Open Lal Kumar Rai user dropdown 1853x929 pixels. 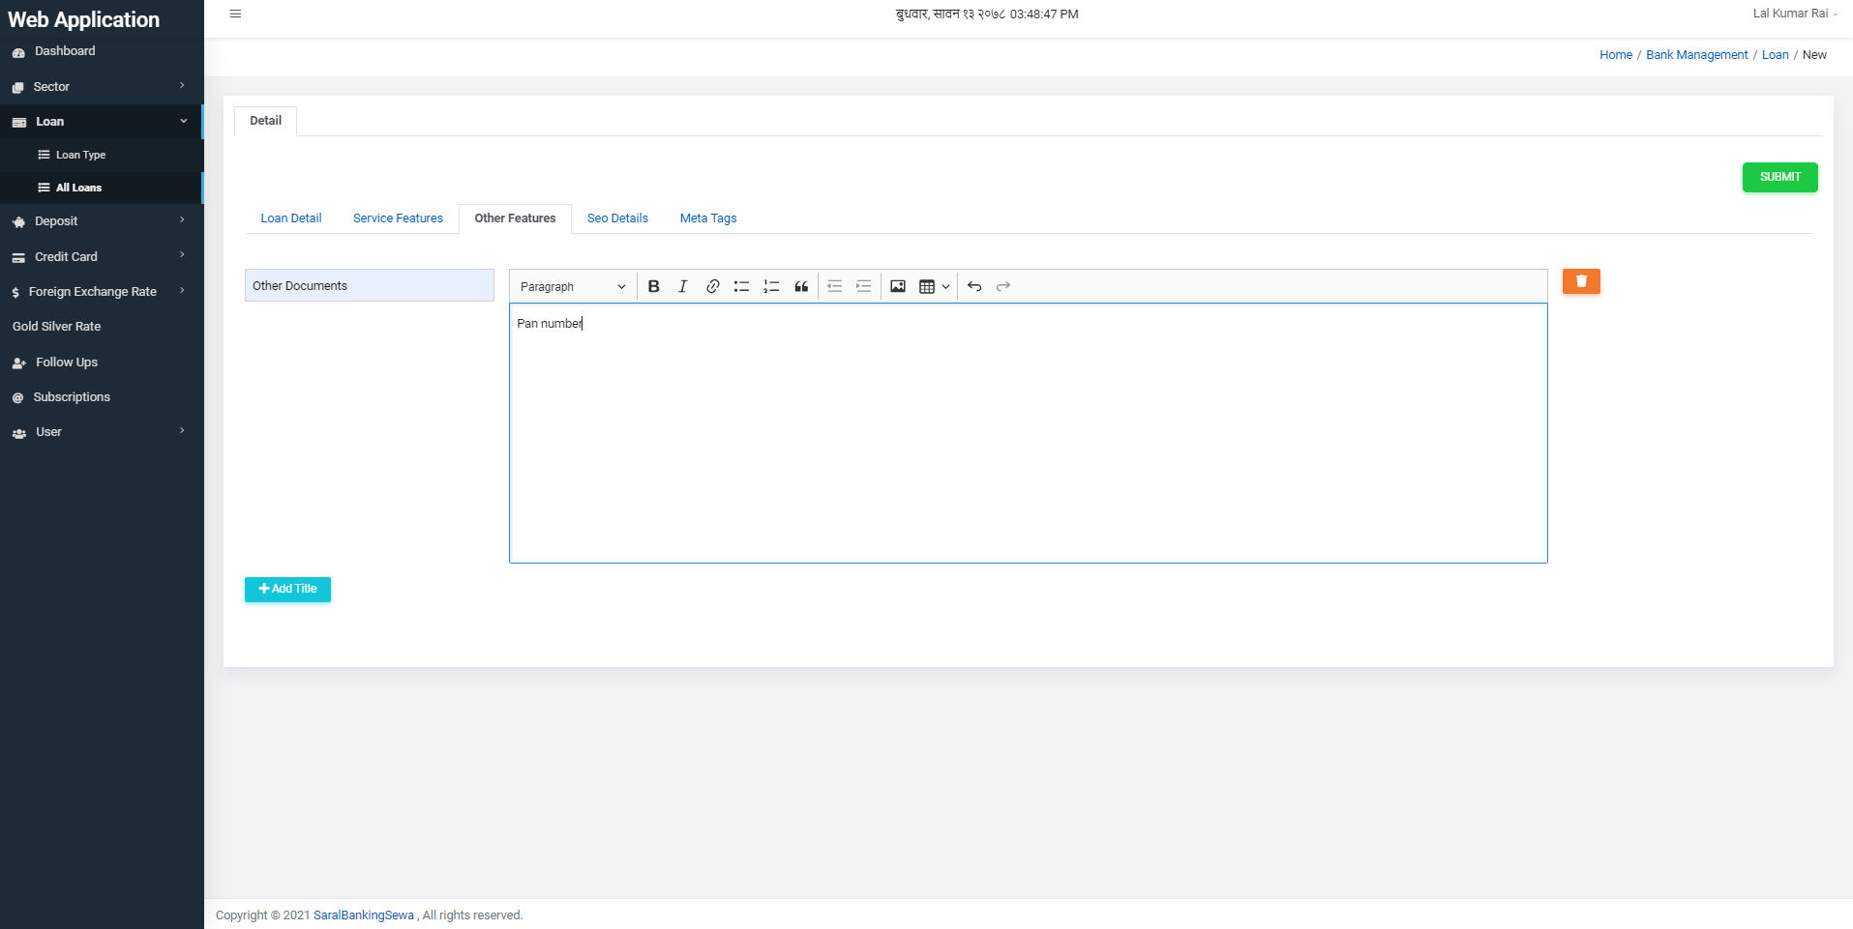click(1795, 14)
